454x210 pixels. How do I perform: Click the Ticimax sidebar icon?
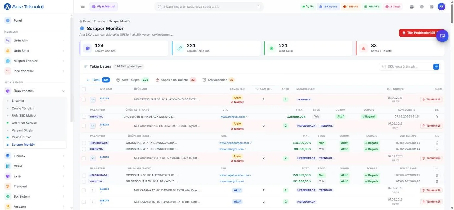point(8,156)
